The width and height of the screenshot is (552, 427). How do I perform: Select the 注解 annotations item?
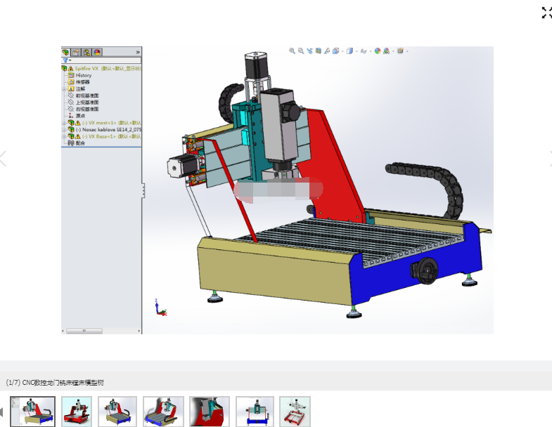pyautogui.click(x=80, y=89)
